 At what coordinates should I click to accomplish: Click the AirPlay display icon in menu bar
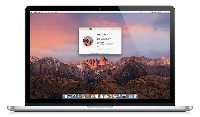pos(145,12)
